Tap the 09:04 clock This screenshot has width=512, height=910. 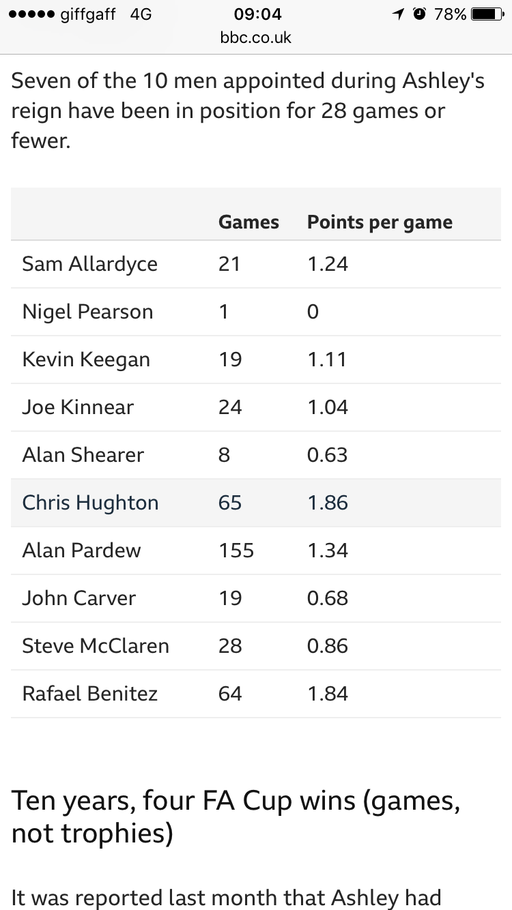(257, 14)
